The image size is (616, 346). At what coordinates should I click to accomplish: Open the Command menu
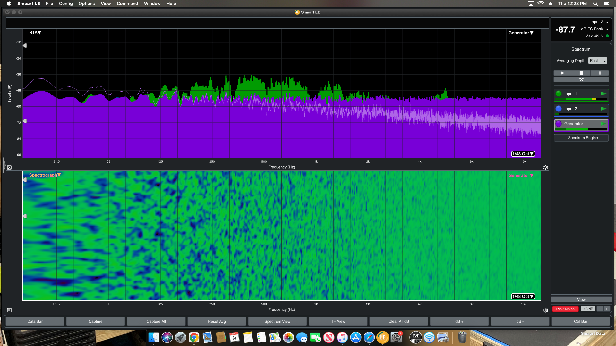coord(127,4)
